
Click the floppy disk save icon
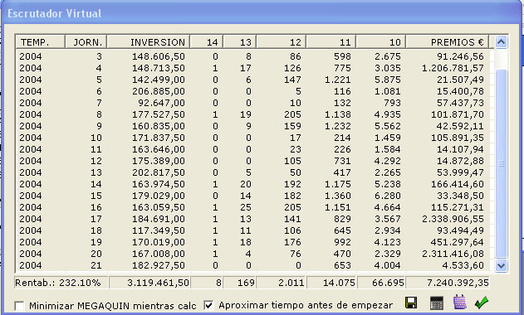click(x=411, y=303)
